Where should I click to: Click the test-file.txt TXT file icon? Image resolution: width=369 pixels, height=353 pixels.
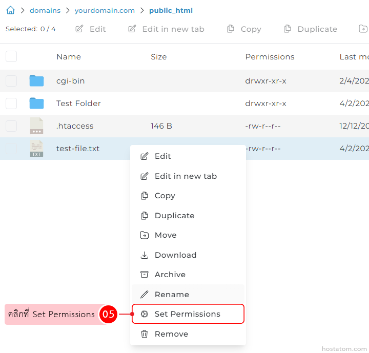click(36, 149)
